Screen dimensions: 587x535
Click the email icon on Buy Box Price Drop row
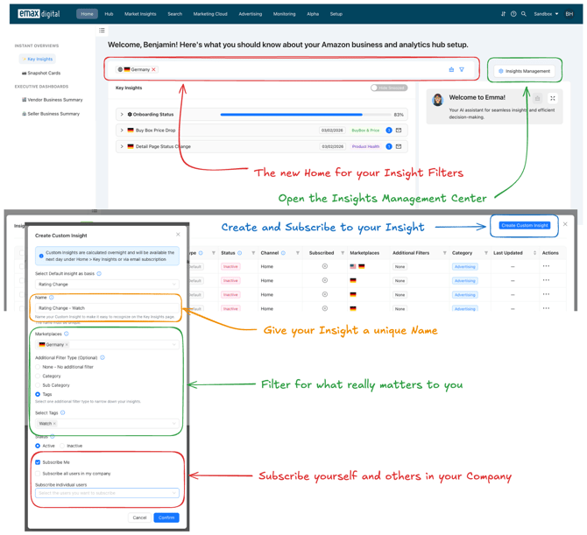399,130
